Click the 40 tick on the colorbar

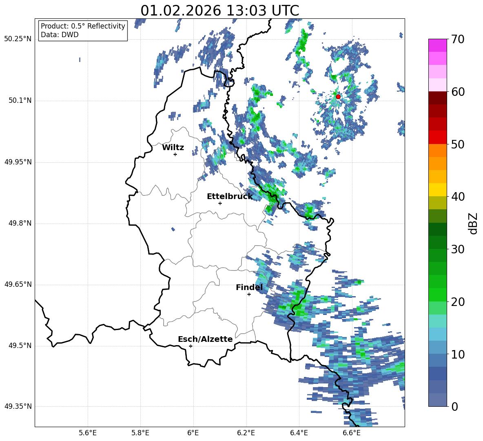(458, 197)
